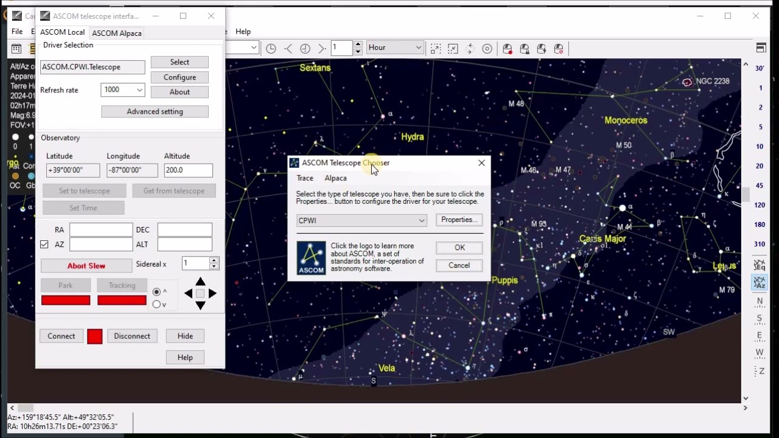The width and height of the screenshot is (779, 438).
Task: Click the down slew arrow in telescope panel
Action: click(200, 305)
